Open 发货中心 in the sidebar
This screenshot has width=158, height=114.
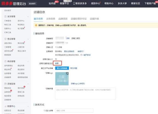click(21, 21)
